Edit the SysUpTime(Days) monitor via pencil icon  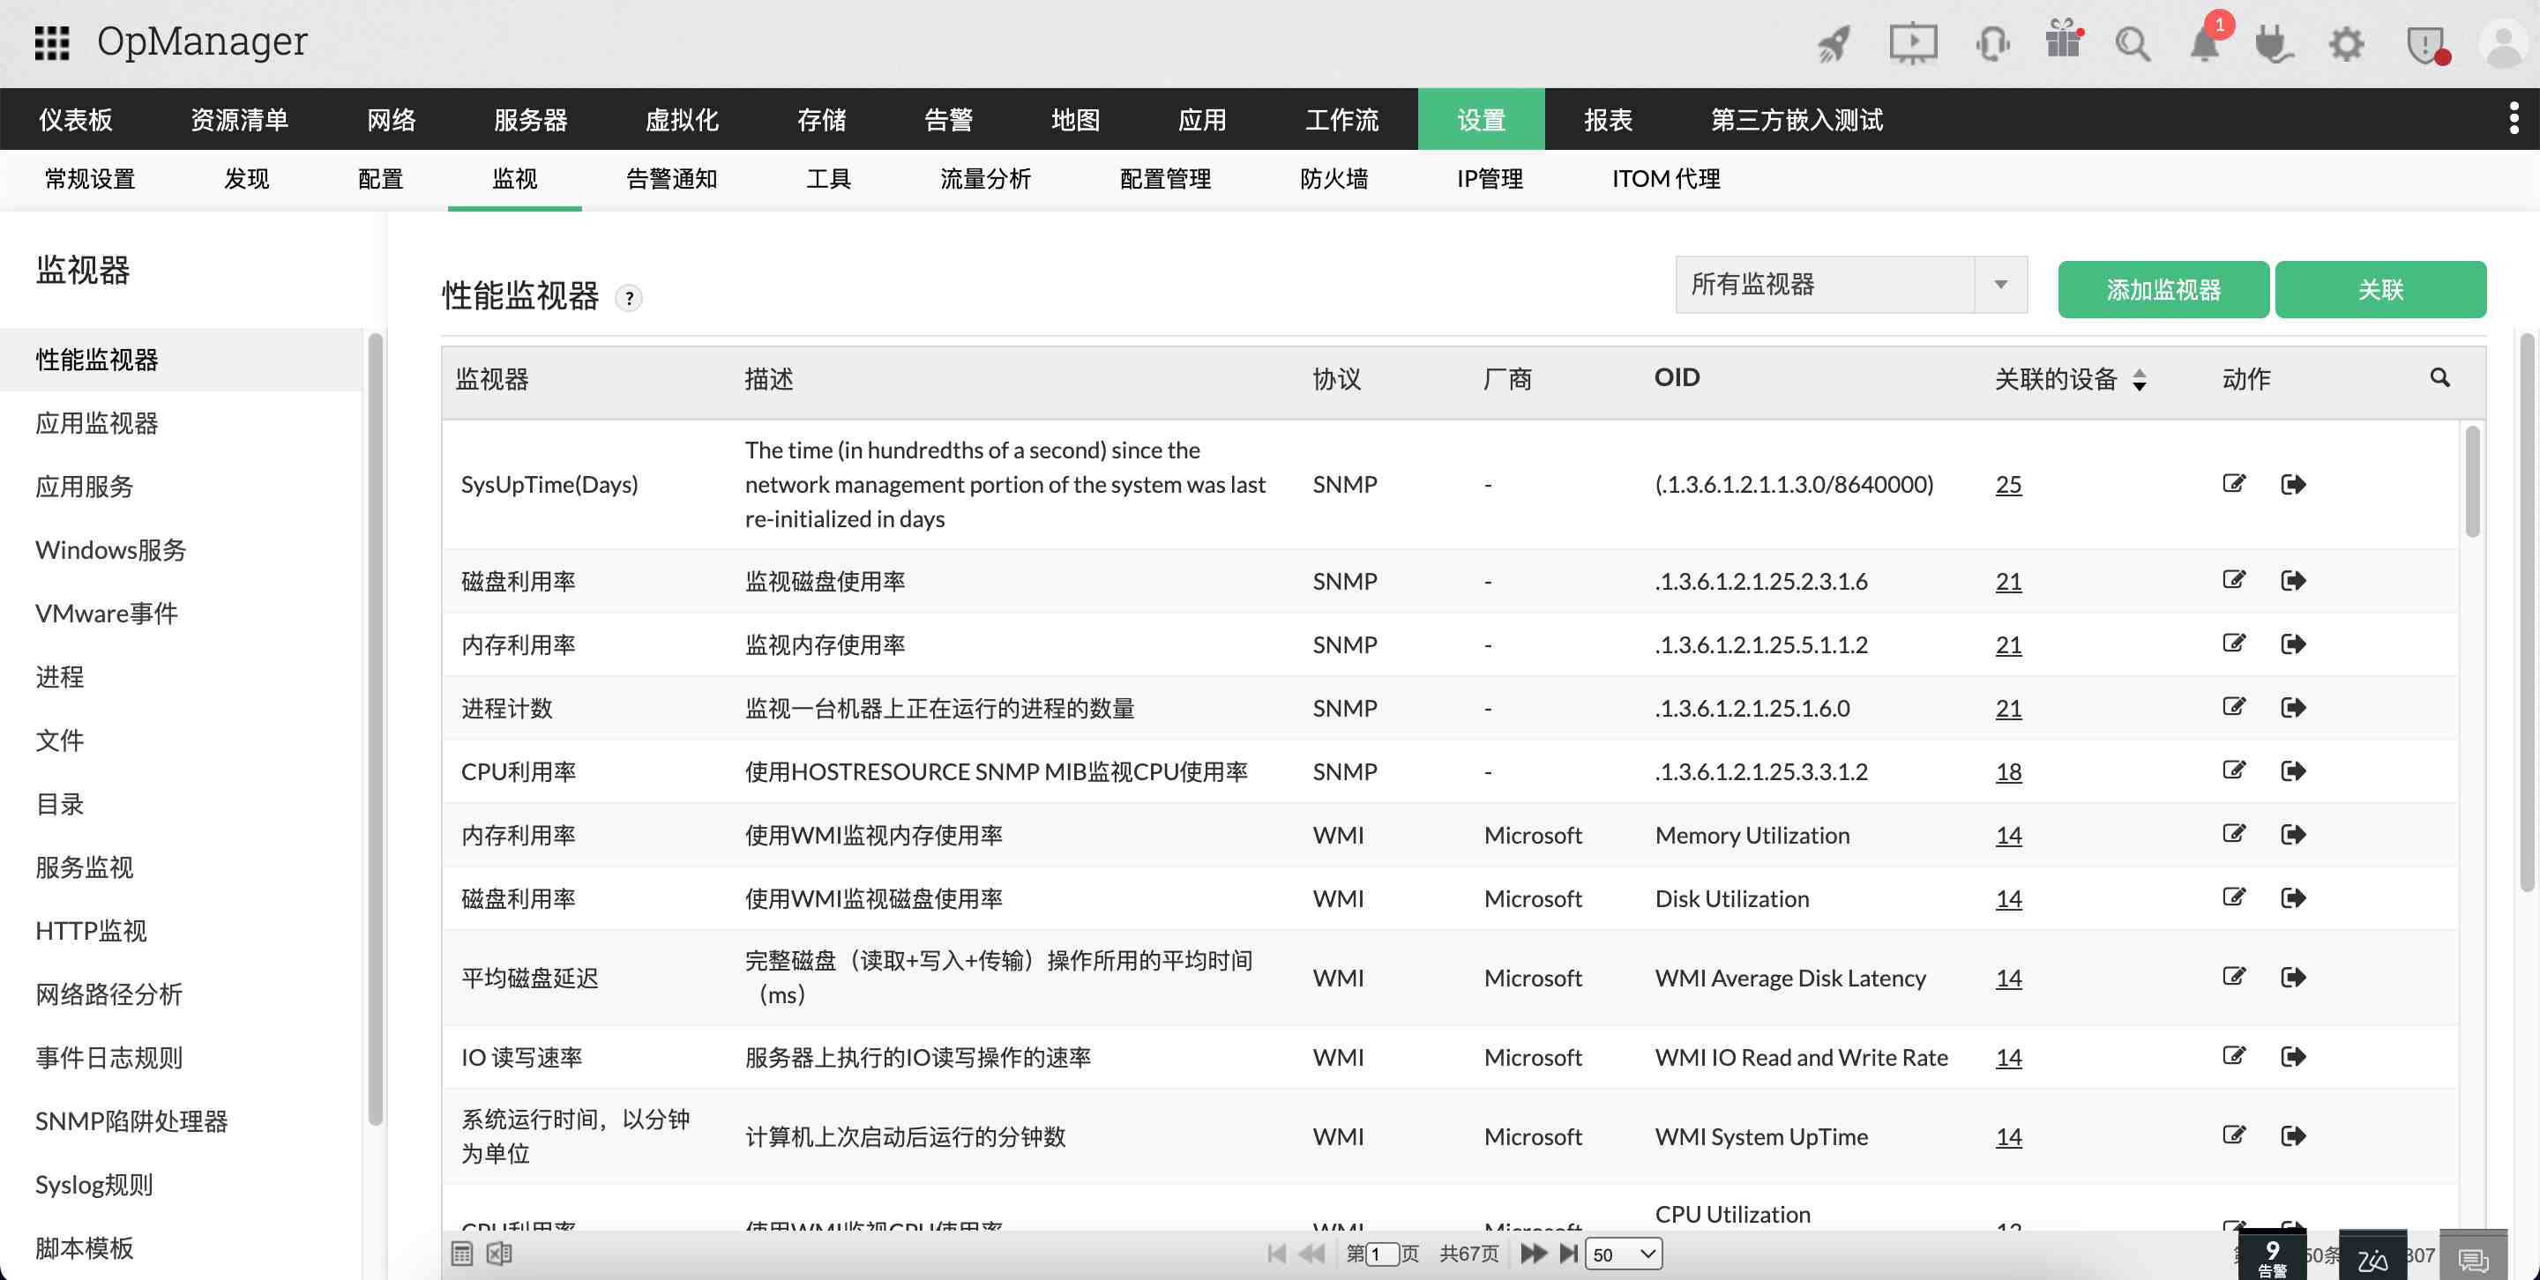tap(2233, 484)
